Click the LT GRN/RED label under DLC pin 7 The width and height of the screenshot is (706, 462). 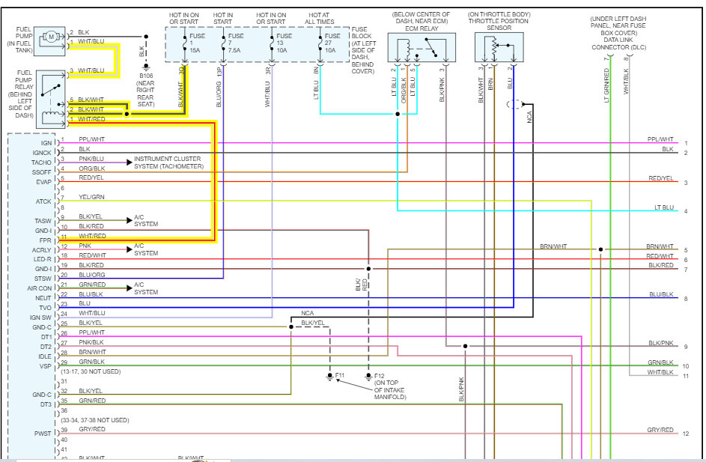(x=606, y=85)
